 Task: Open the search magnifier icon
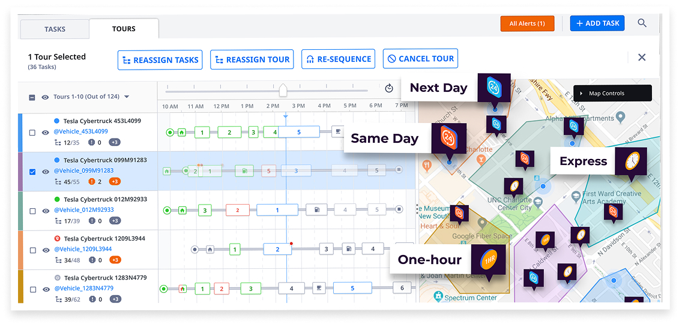click(642, 23)
